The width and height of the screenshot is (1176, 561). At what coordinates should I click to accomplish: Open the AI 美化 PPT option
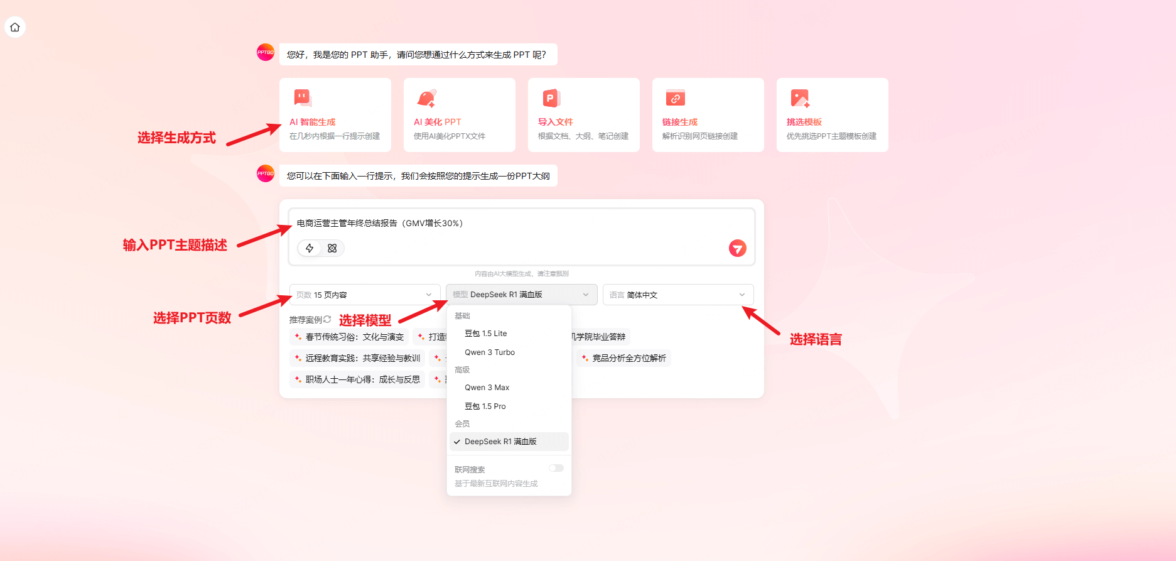[460, 115]
